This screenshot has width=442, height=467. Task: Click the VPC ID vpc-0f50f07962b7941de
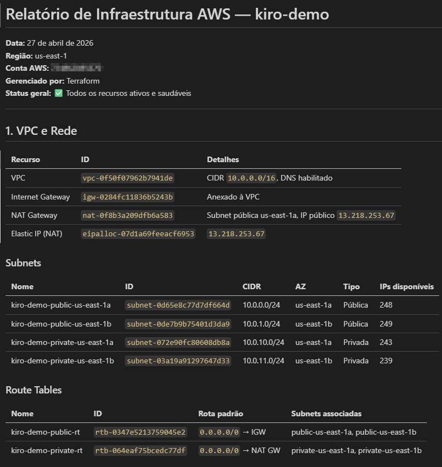128,178
